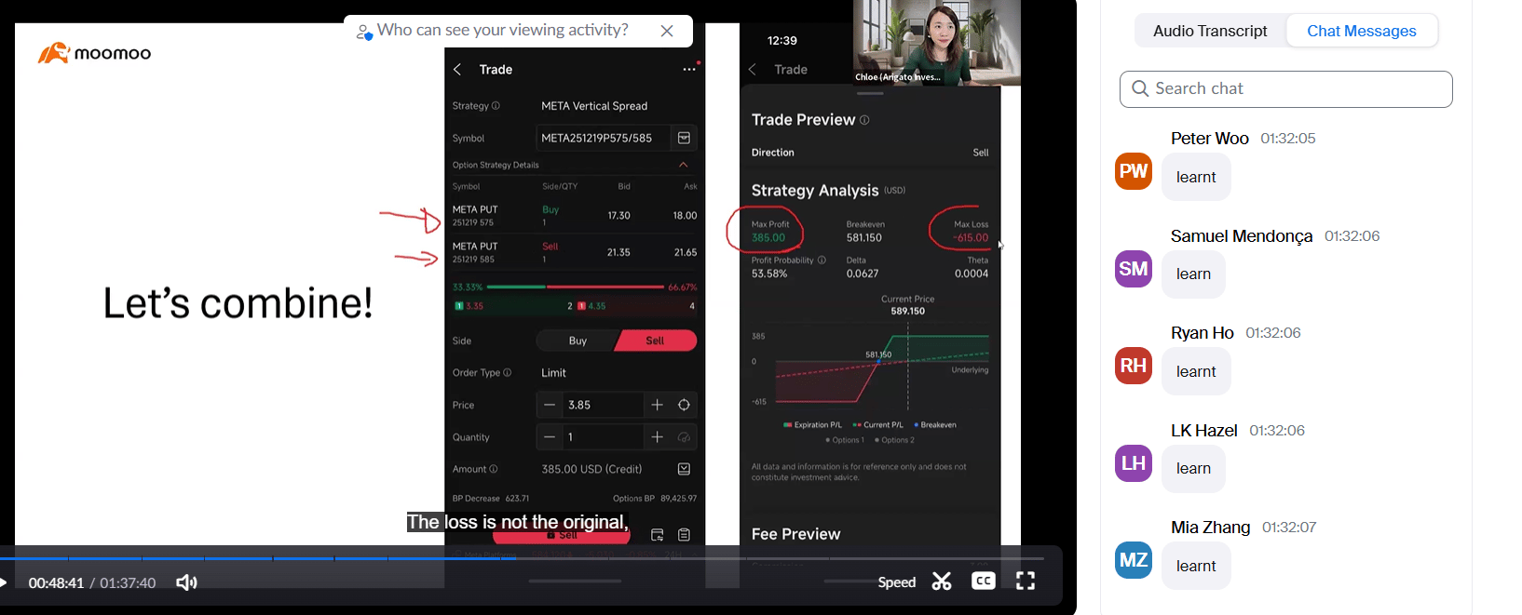Viewport: 1522px width, 615px height.
Task: Open 'Who can see your viewing activity?' notice
Action: [x=502, y=30]
